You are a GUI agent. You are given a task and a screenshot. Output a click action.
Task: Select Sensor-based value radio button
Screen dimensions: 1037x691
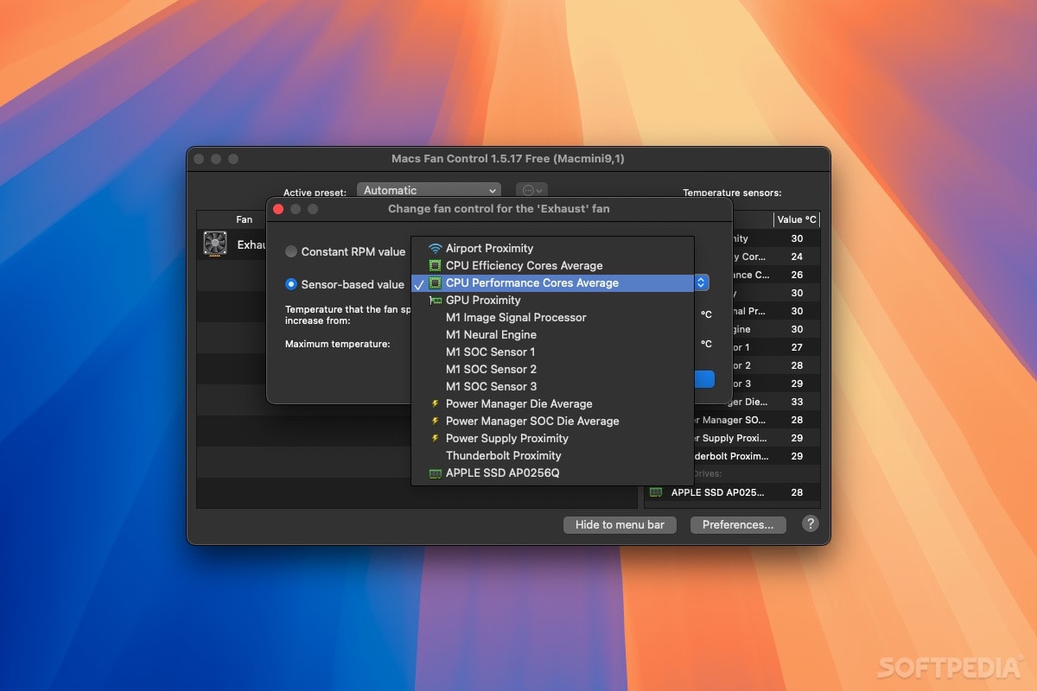tap(291, 284)
